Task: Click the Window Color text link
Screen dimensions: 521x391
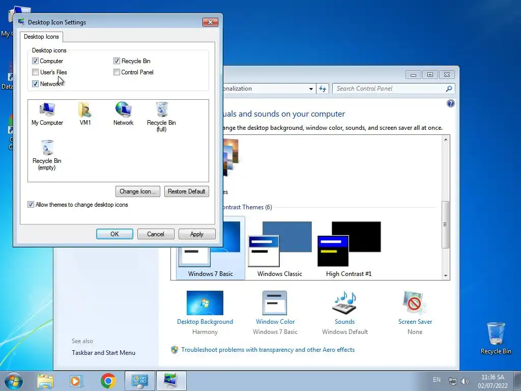Action: 275,322
